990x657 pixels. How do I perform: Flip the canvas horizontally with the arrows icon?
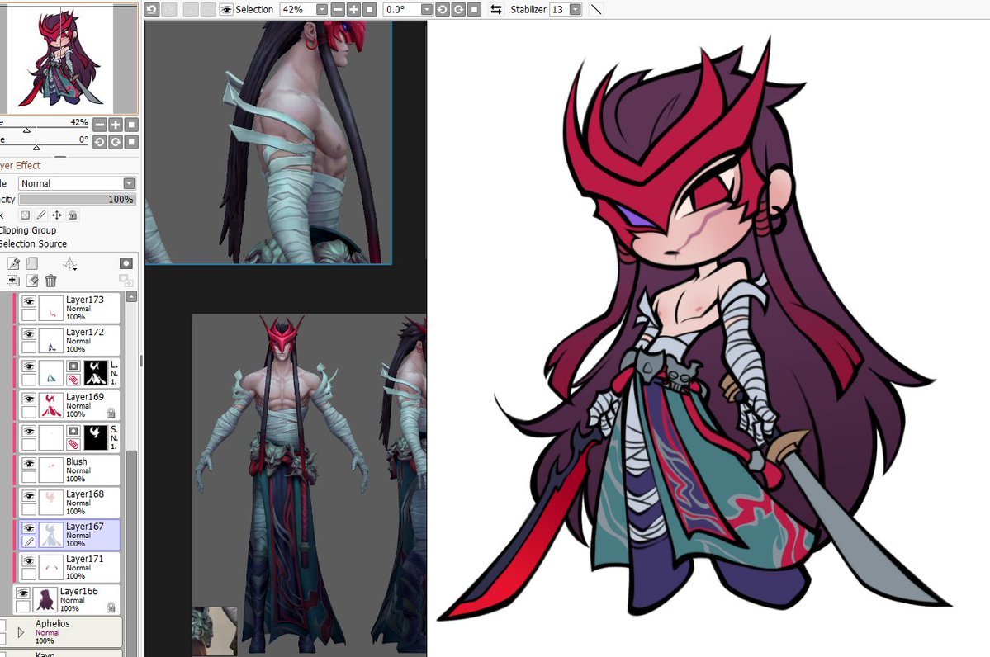coord(496,9)
